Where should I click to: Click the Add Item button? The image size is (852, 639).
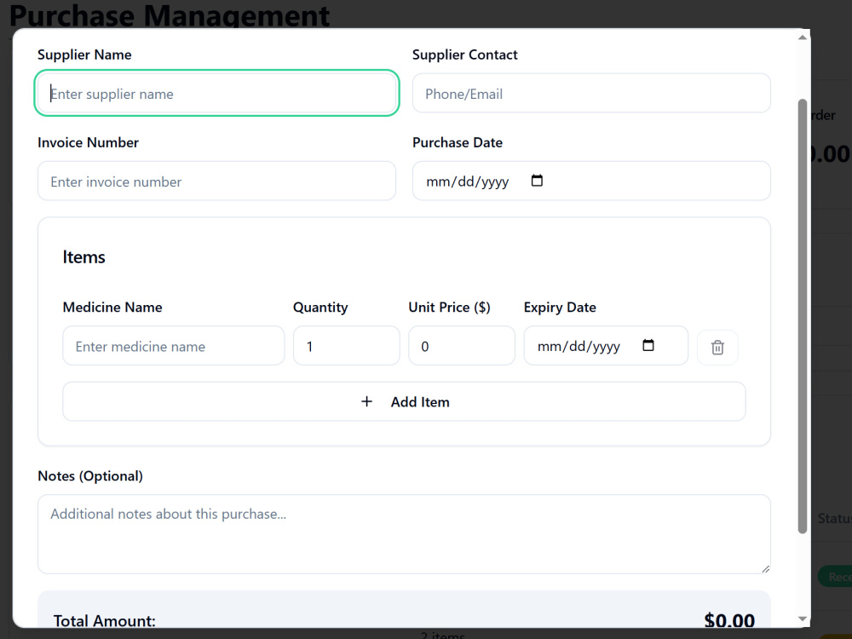point(404,401)
